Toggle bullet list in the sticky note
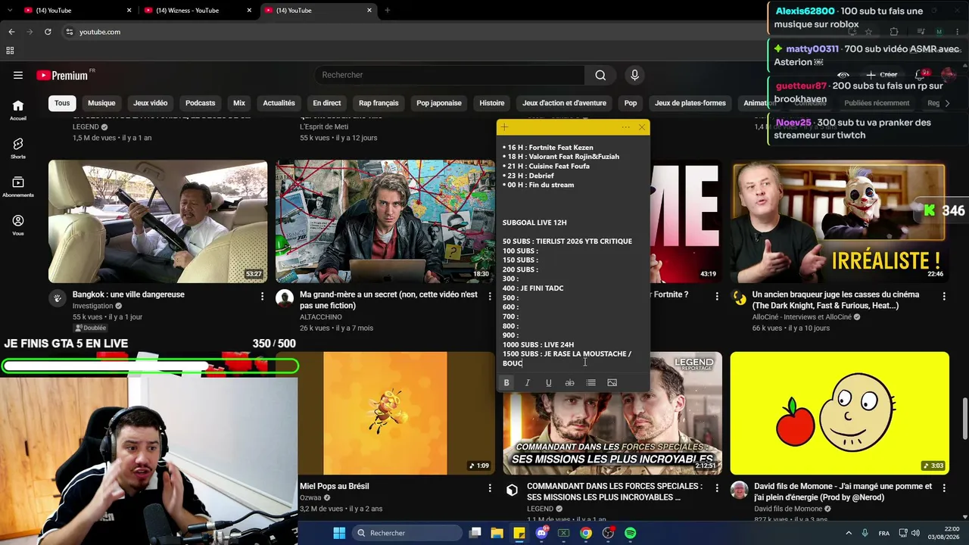The height and width of the screenshot is (545, 969). coord(591,383)
